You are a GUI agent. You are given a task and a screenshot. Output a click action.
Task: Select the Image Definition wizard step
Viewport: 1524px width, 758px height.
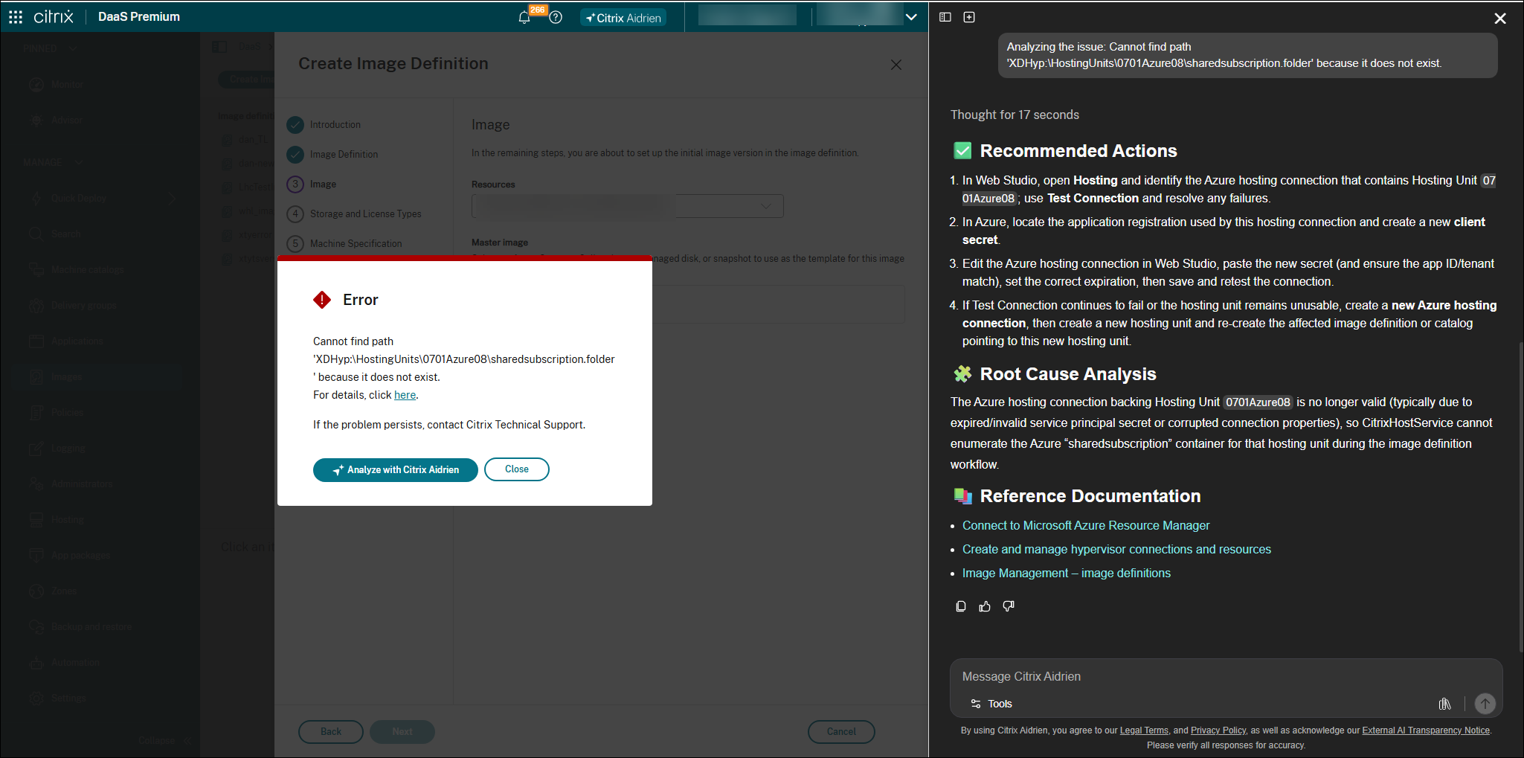[x=332, y=154]
